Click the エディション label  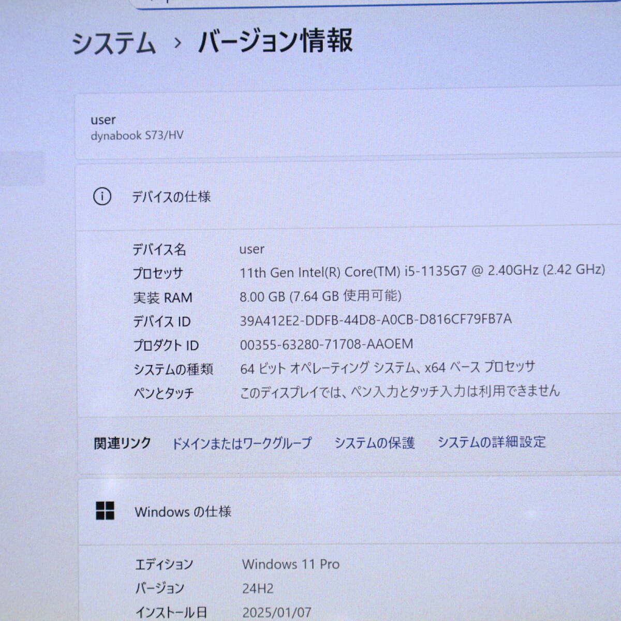pyautogui.click(x=164, y=564)
